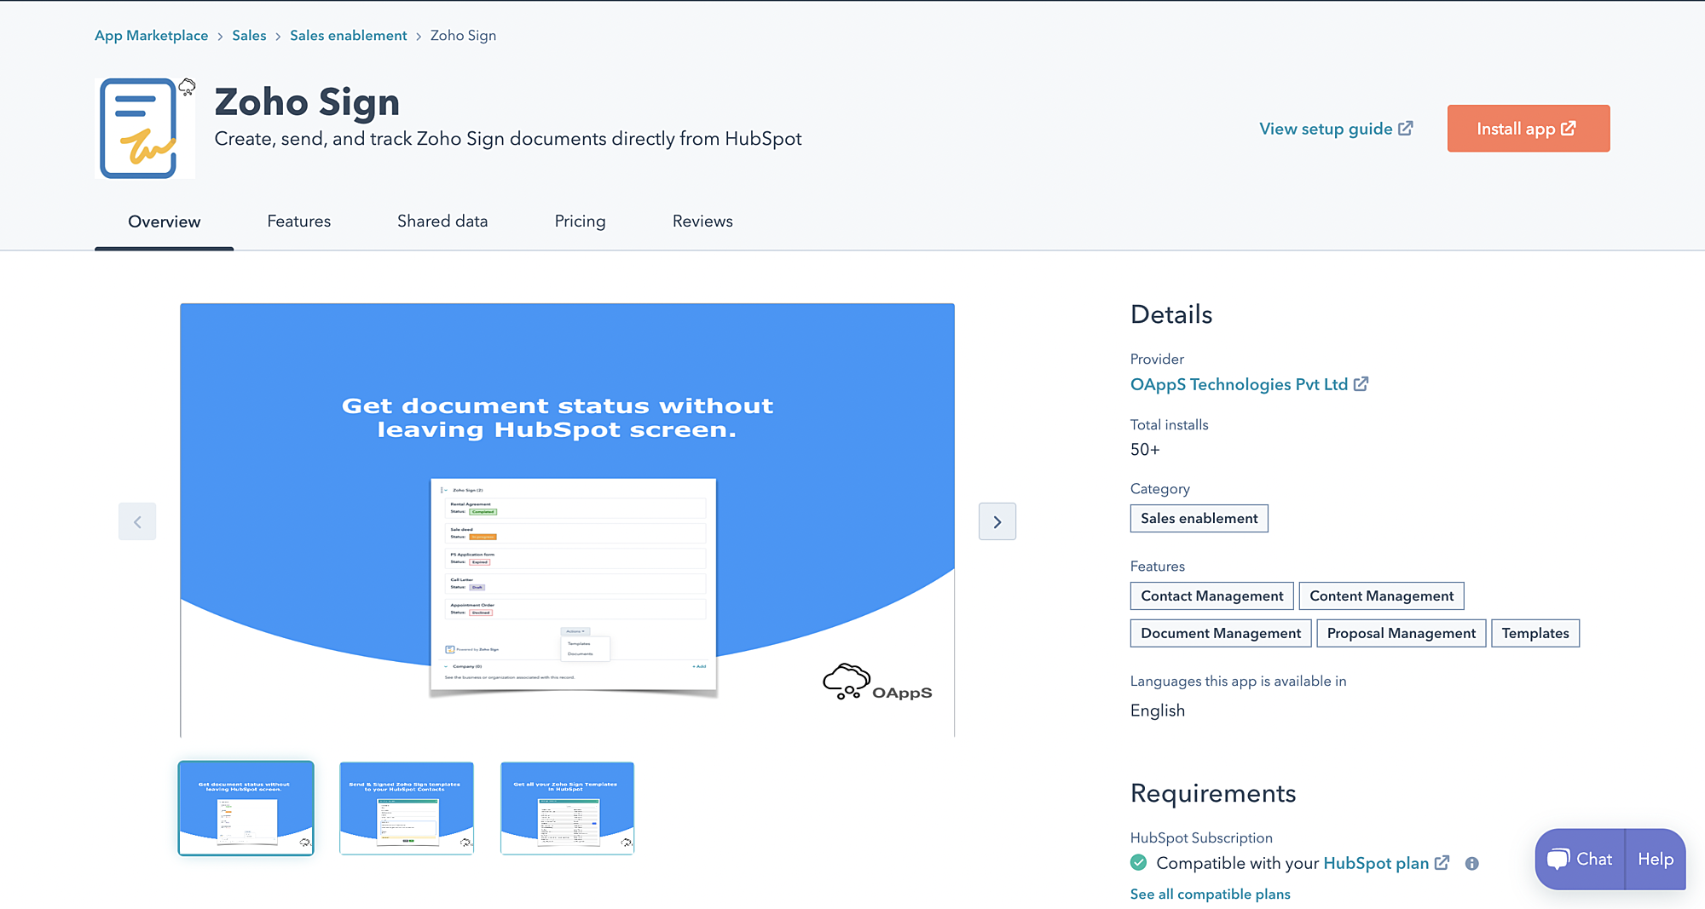
Task: Open the Chat widget
Action: (1581, 859)
